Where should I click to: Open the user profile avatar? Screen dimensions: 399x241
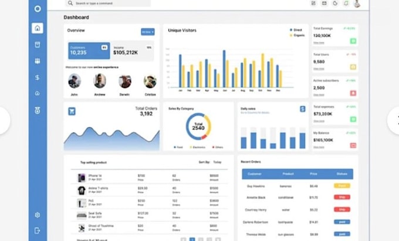[x=357, y=4]
